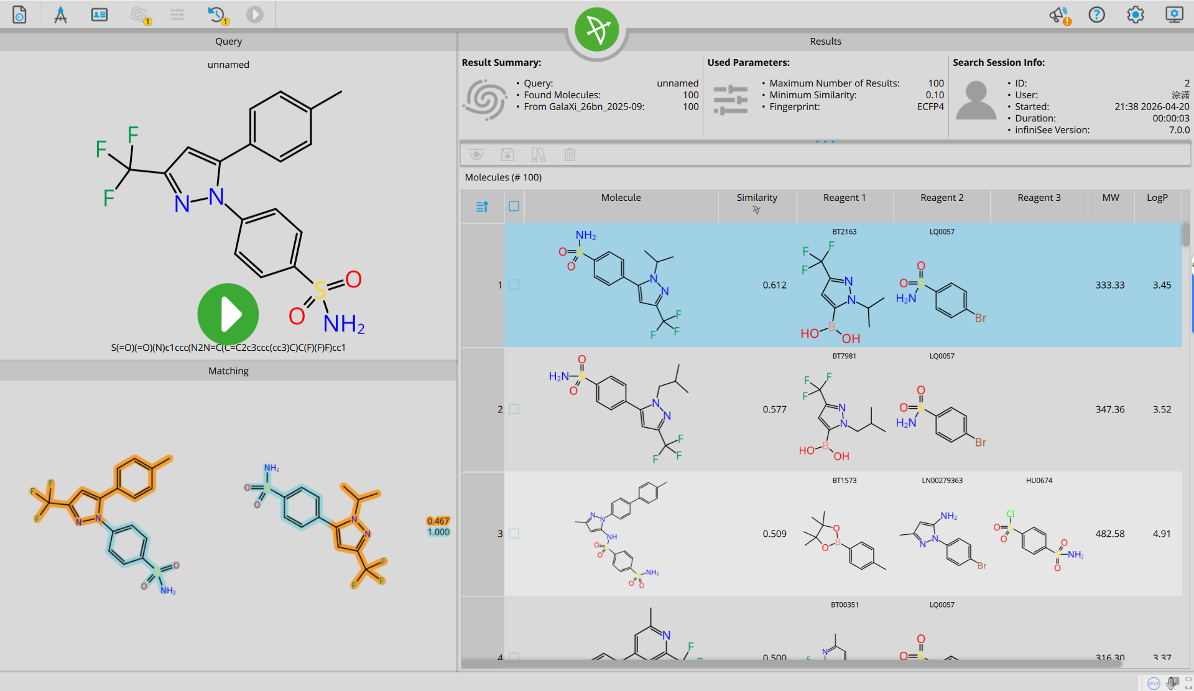
Task: Click the microphone icon in status bar
Action: coord(1172,683)
